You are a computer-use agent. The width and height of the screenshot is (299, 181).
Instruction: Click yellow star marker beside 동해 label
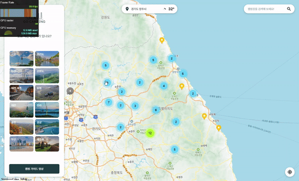click(204, 116)
